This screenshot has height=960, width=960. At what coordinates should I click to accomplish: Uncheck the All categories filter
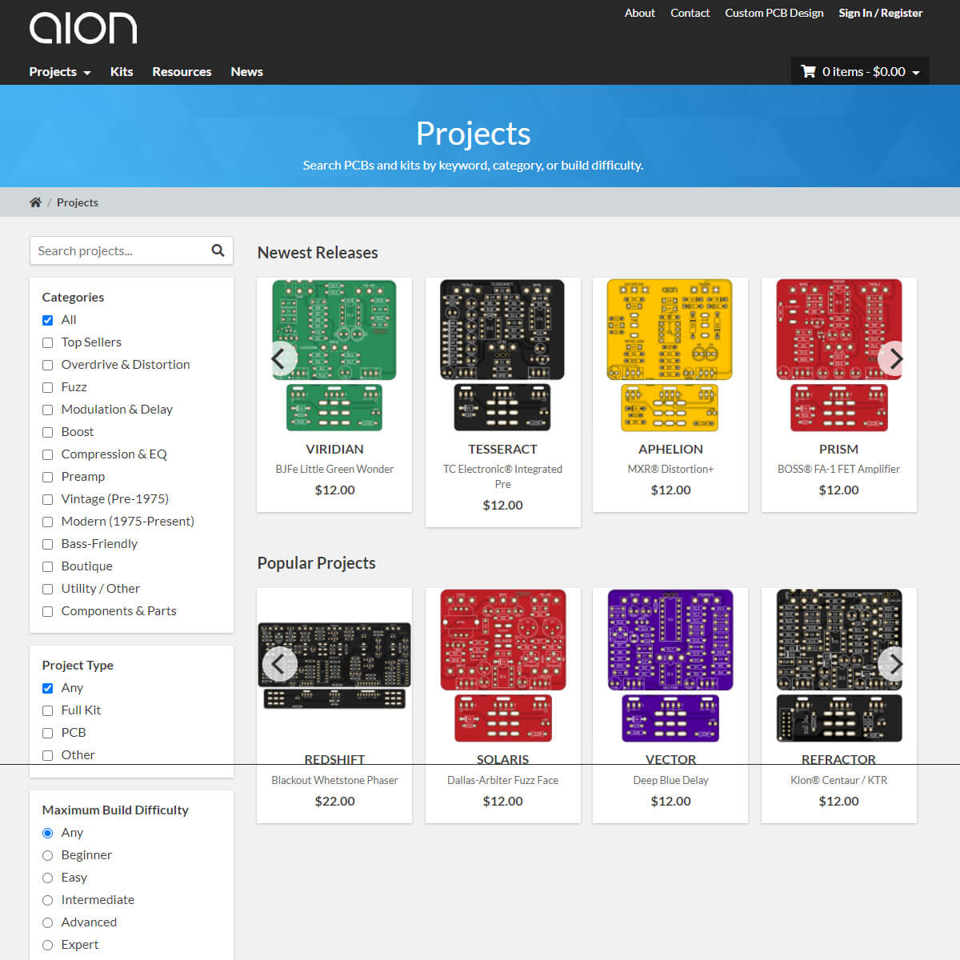(x=47, y=319)
